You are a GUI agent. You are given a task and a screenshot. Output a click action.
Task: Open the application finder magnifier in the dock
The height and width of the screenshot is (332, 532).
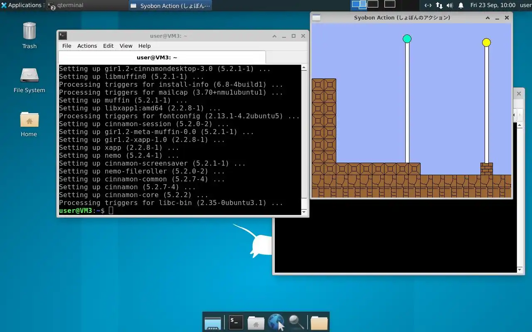tap(296, 322)
